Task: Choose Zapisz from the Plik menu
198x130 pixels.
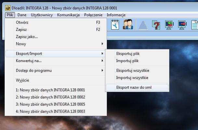Action: [56, 30]
